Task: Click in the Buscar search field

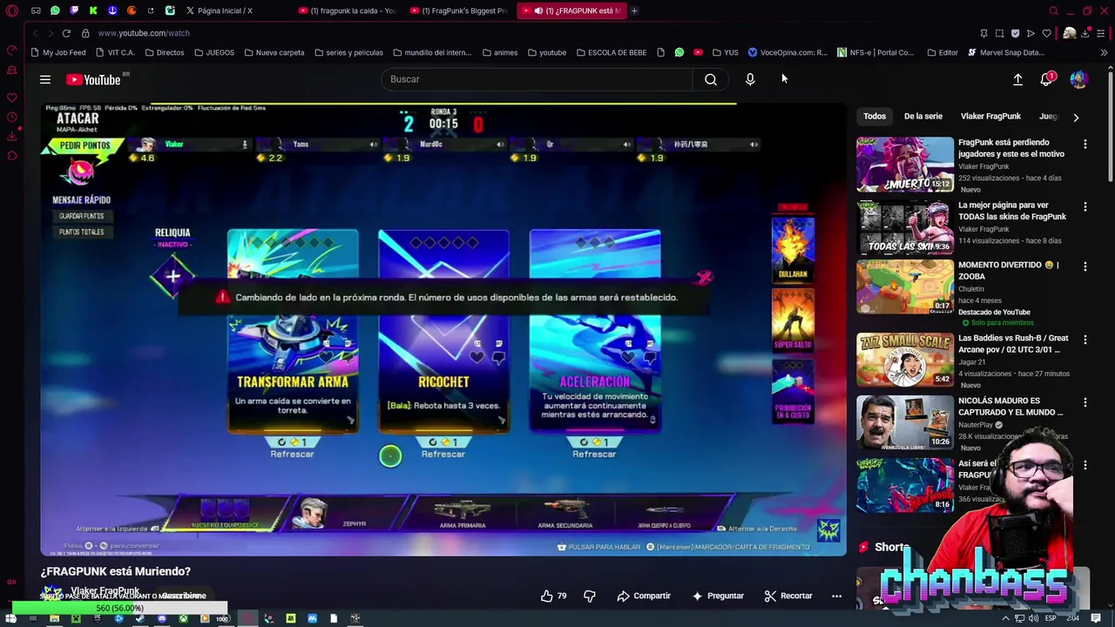Action: [537, 79]
